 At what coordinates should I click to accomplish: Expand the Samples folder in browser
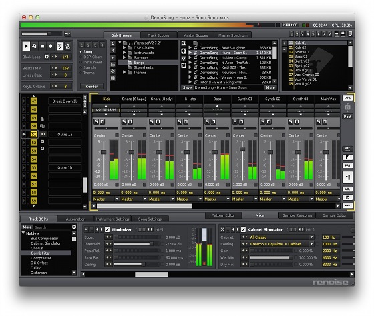[124, 57]
